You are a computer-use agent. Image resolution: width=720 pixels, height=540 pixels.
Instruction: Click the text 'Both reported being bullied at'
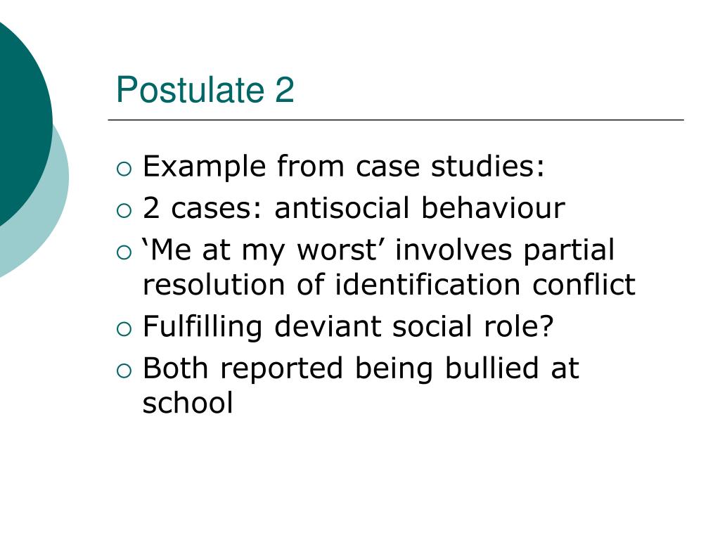pyautogui.click(x=361, y=368)
